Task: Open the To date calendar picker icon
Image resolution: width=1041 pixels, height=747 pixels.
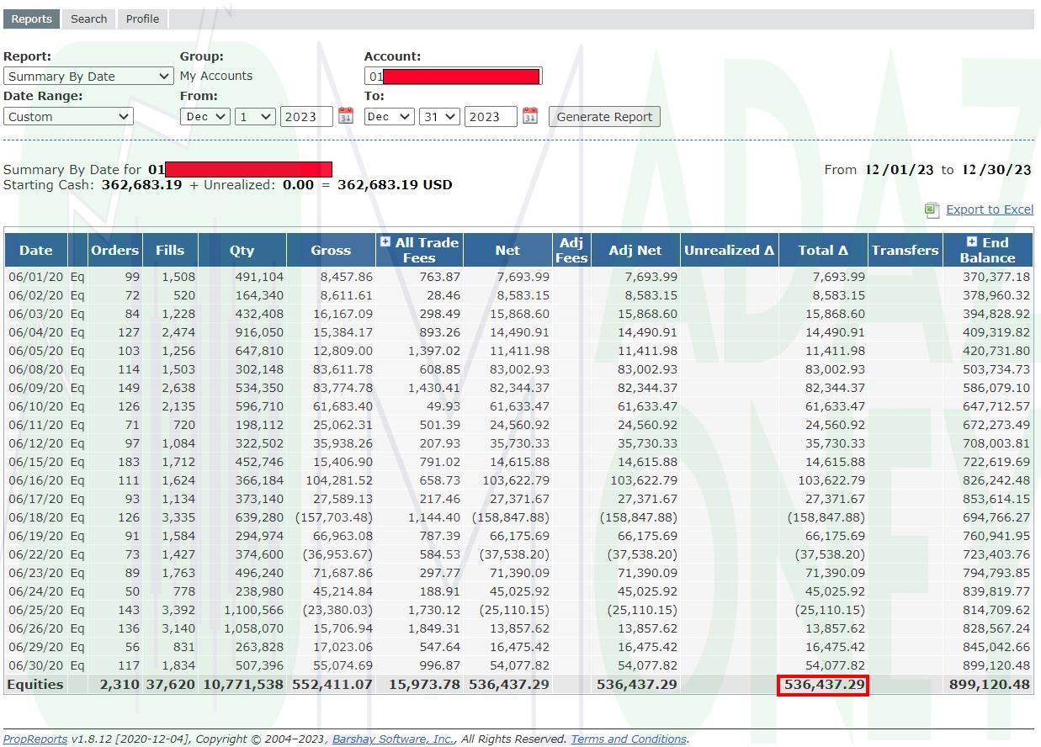Action: [529, 116]
